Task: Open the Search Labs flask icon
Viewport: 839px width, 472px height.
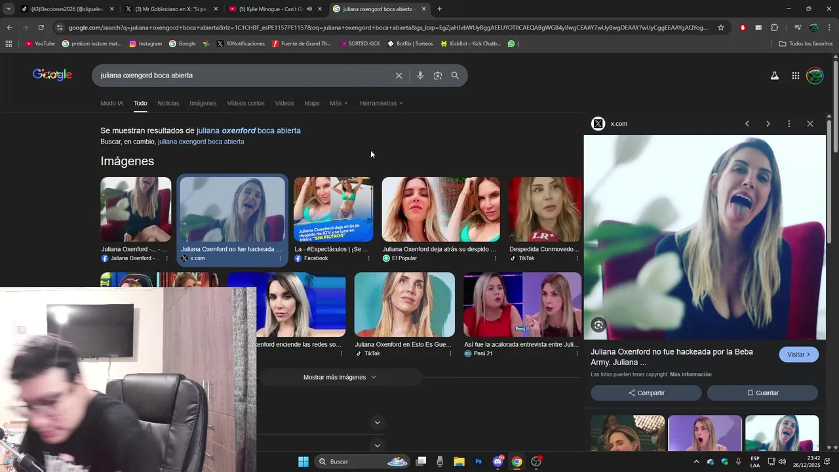Action: pos(775,75)
